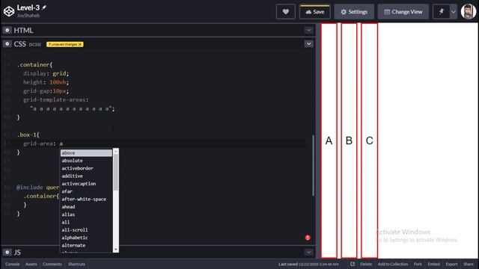Click the grid-template-areas property line

(56, 99)
